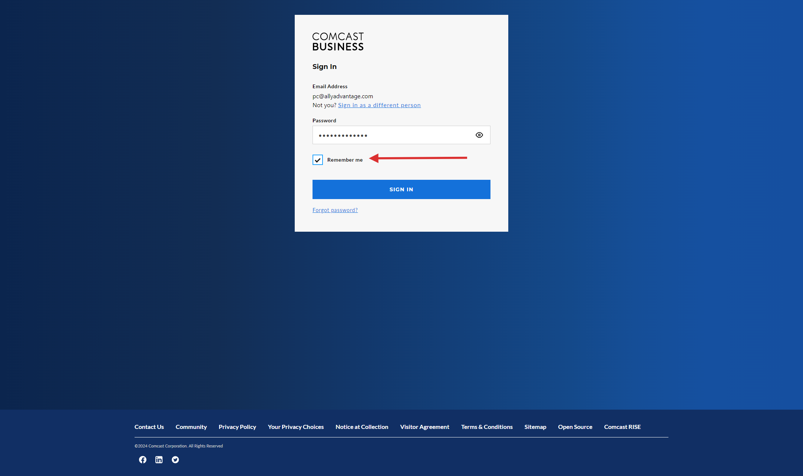Click the pc@allyadvantage.com email text
The height and width of the screenshot is (476, 803).
[343, 96]
